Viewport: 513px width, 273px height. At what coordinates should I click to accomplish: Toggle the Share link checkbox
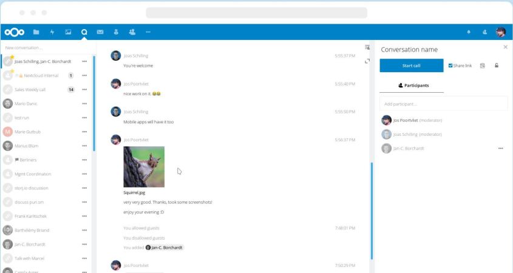click(450, 66)
